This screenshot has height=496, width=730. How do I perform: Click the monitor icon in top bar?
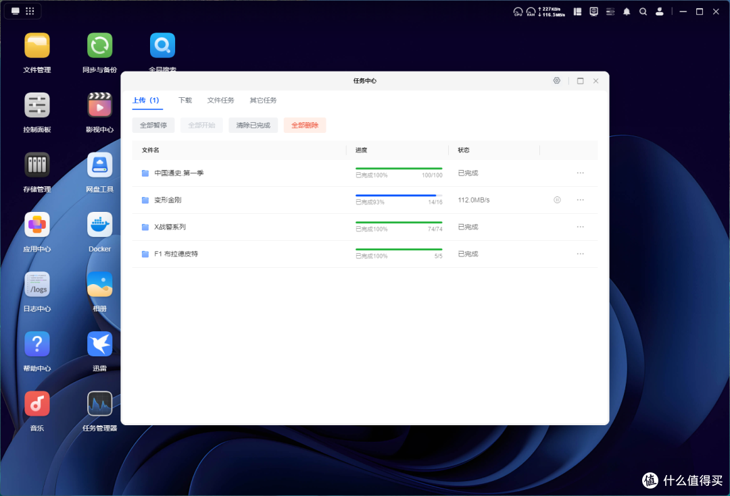click(x=593, y=11)
